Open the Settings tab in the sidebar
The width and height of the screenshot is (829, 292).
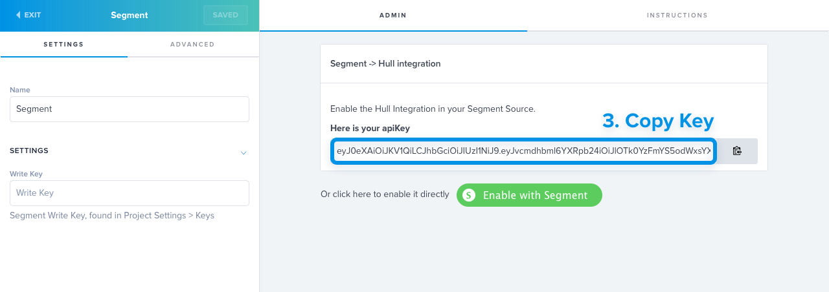[x=63, y=45]
